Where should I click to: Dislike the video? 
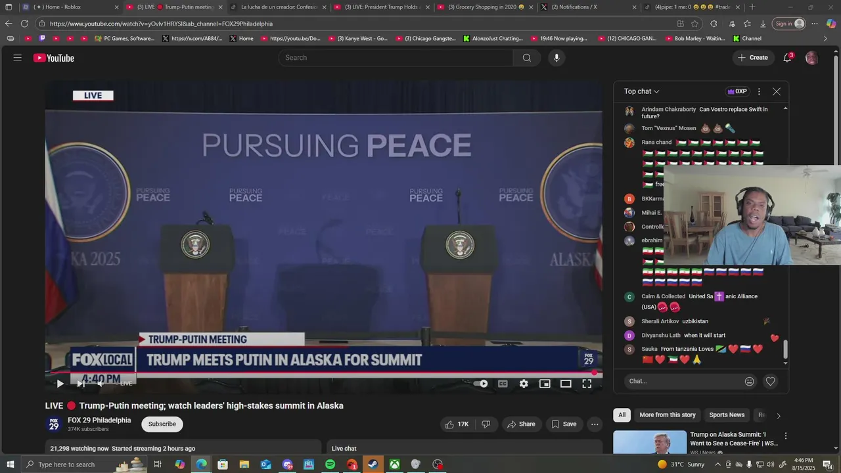point(486,424)
